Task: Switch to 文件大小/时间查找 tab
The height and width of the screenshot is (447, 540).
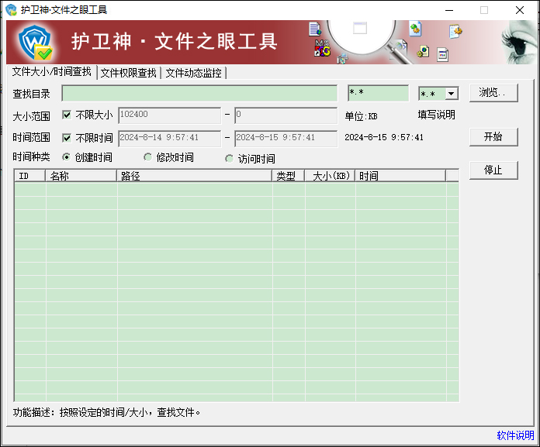Action: click(52, 72)
